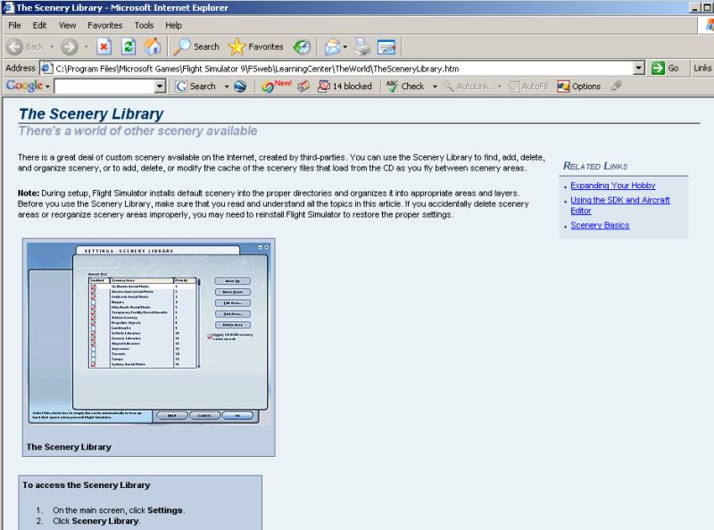The image size is (714, 530).
Task: Click in the Google toolbar search field
Action: pyautogui.click(x=104, y=86)
